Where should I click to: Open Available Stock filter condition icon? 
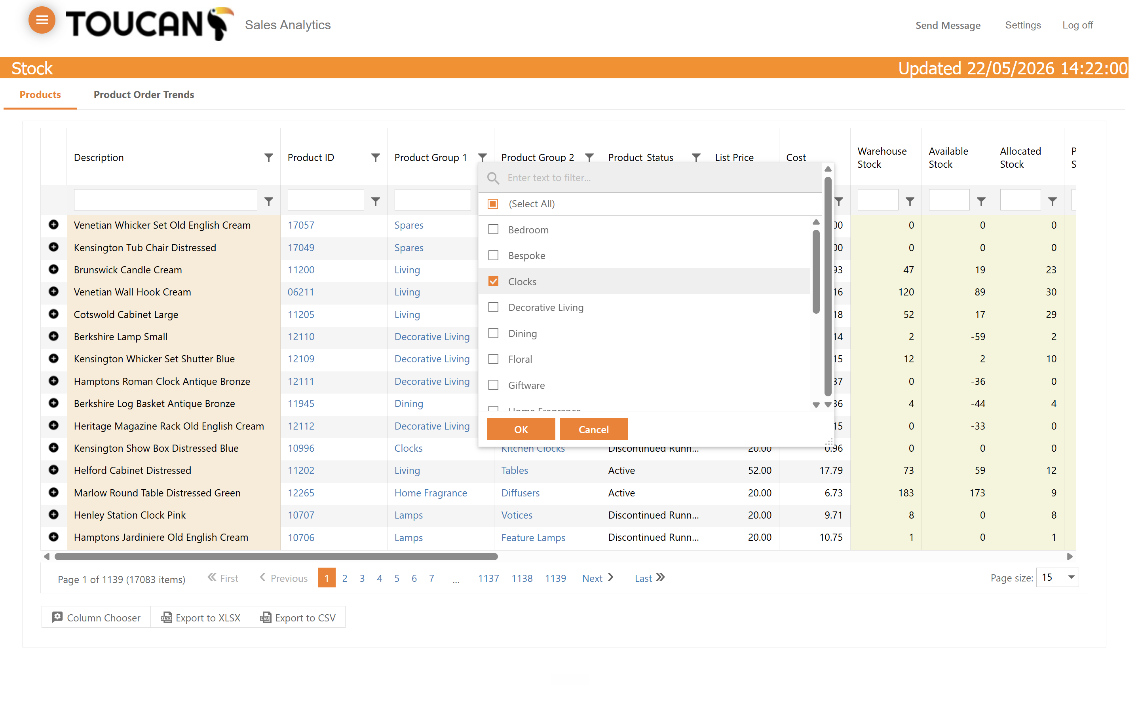pyautogui.click(x=981, y=202)
